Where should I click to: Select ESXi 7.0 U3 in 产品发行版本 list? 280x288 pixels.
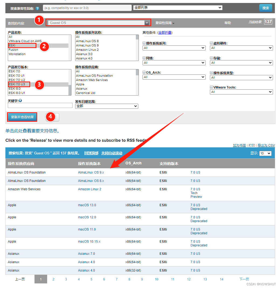coord(39,84)
